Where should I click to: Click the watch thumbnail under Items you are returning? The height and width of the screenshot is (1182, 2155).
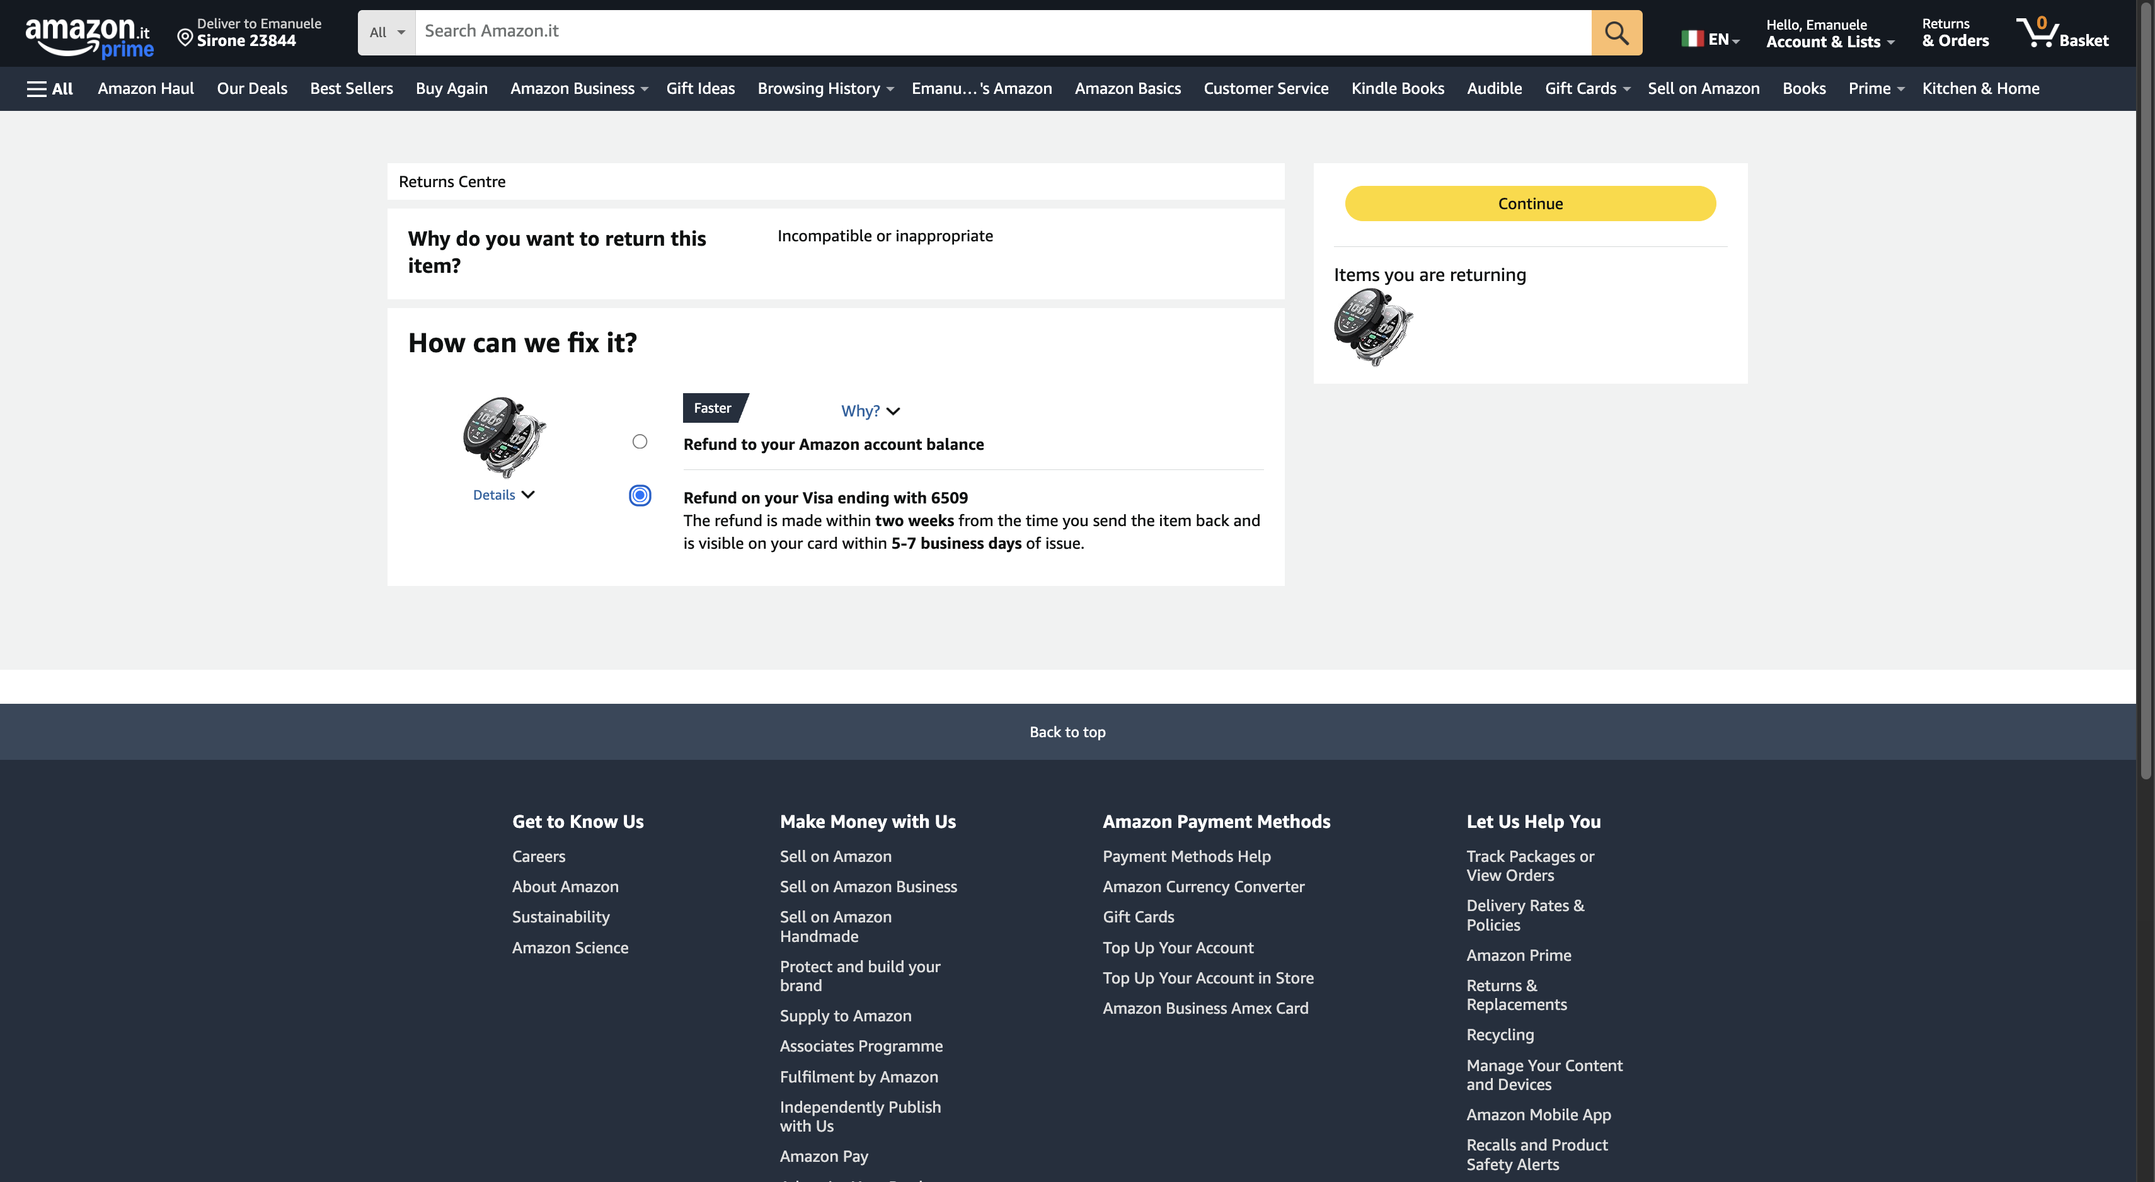pos(1373,327)
